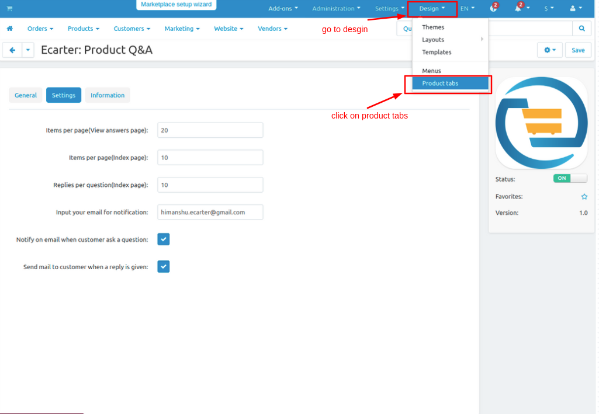Viewport: 599px width, 414px height.
Task: Click the shopping cart storefront icon
Action: pyautogui.click(x=9, y=8)
